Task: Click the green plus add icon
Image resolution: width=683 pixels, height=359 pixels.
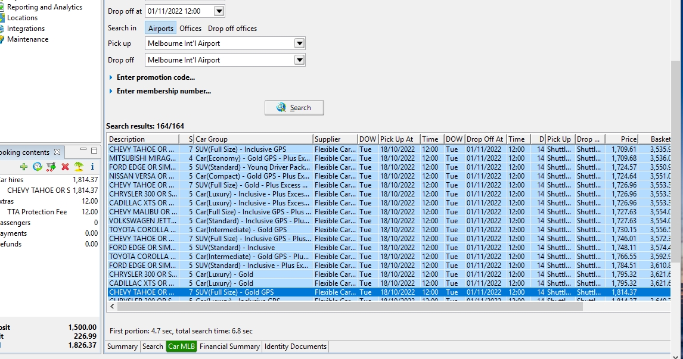Action: pos(24,167)
